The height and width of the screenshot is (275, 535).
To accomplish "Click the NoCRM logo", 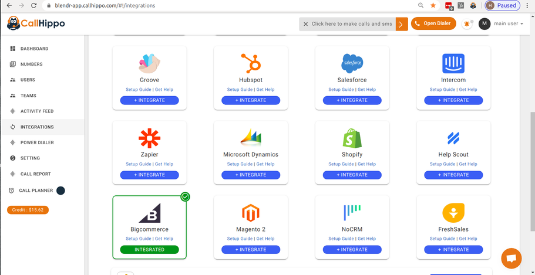I will coord(352,213).
